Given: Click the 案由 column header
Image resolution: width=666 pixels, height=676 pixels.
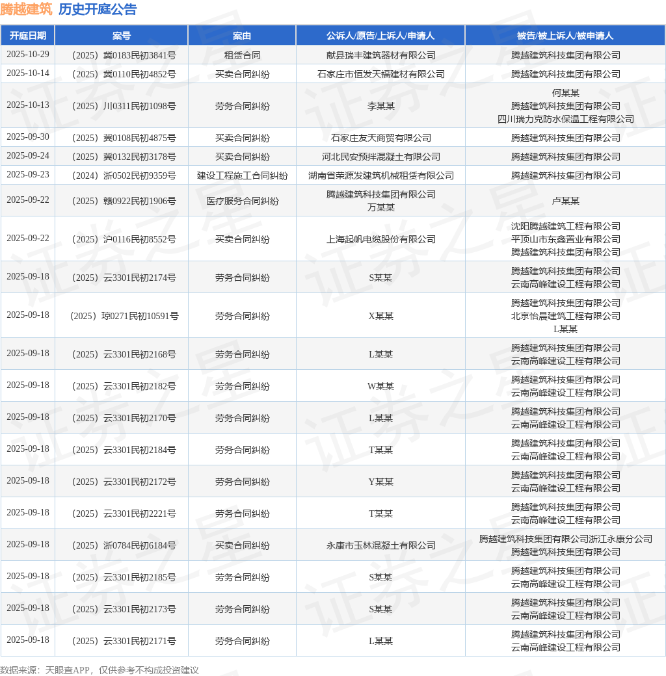Looking at the screenshot, I should pos(242,35).
